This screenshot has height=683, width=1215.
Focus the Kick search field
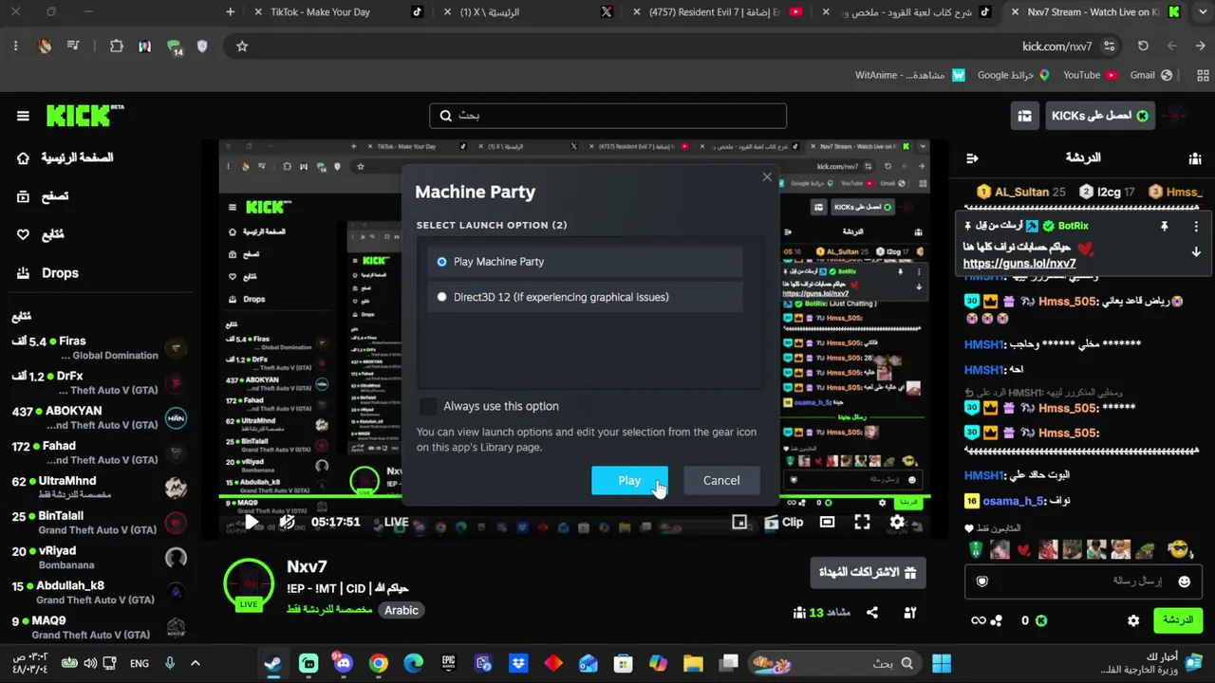[607, 116]
